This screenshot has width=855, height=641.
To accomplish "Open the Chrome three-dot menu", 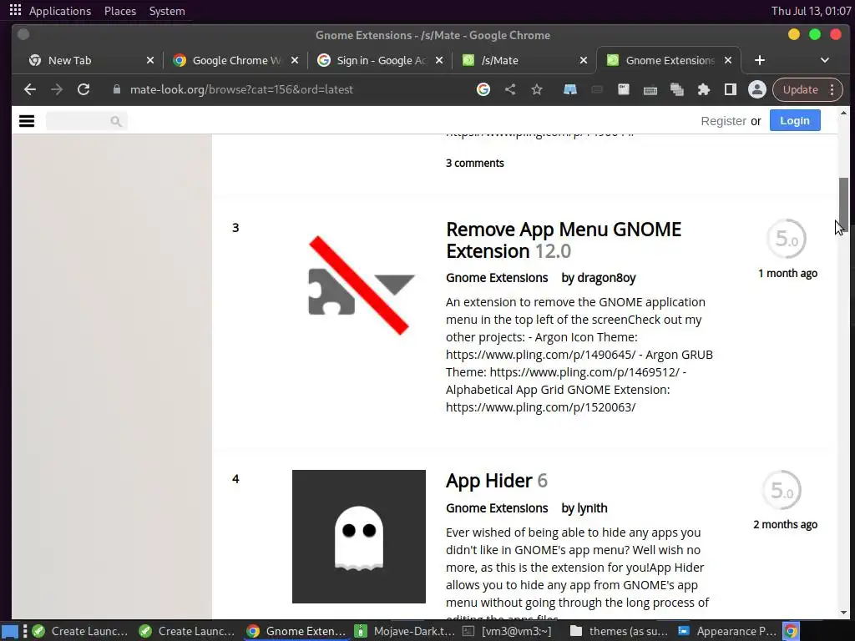I will [x=832, y=89].
